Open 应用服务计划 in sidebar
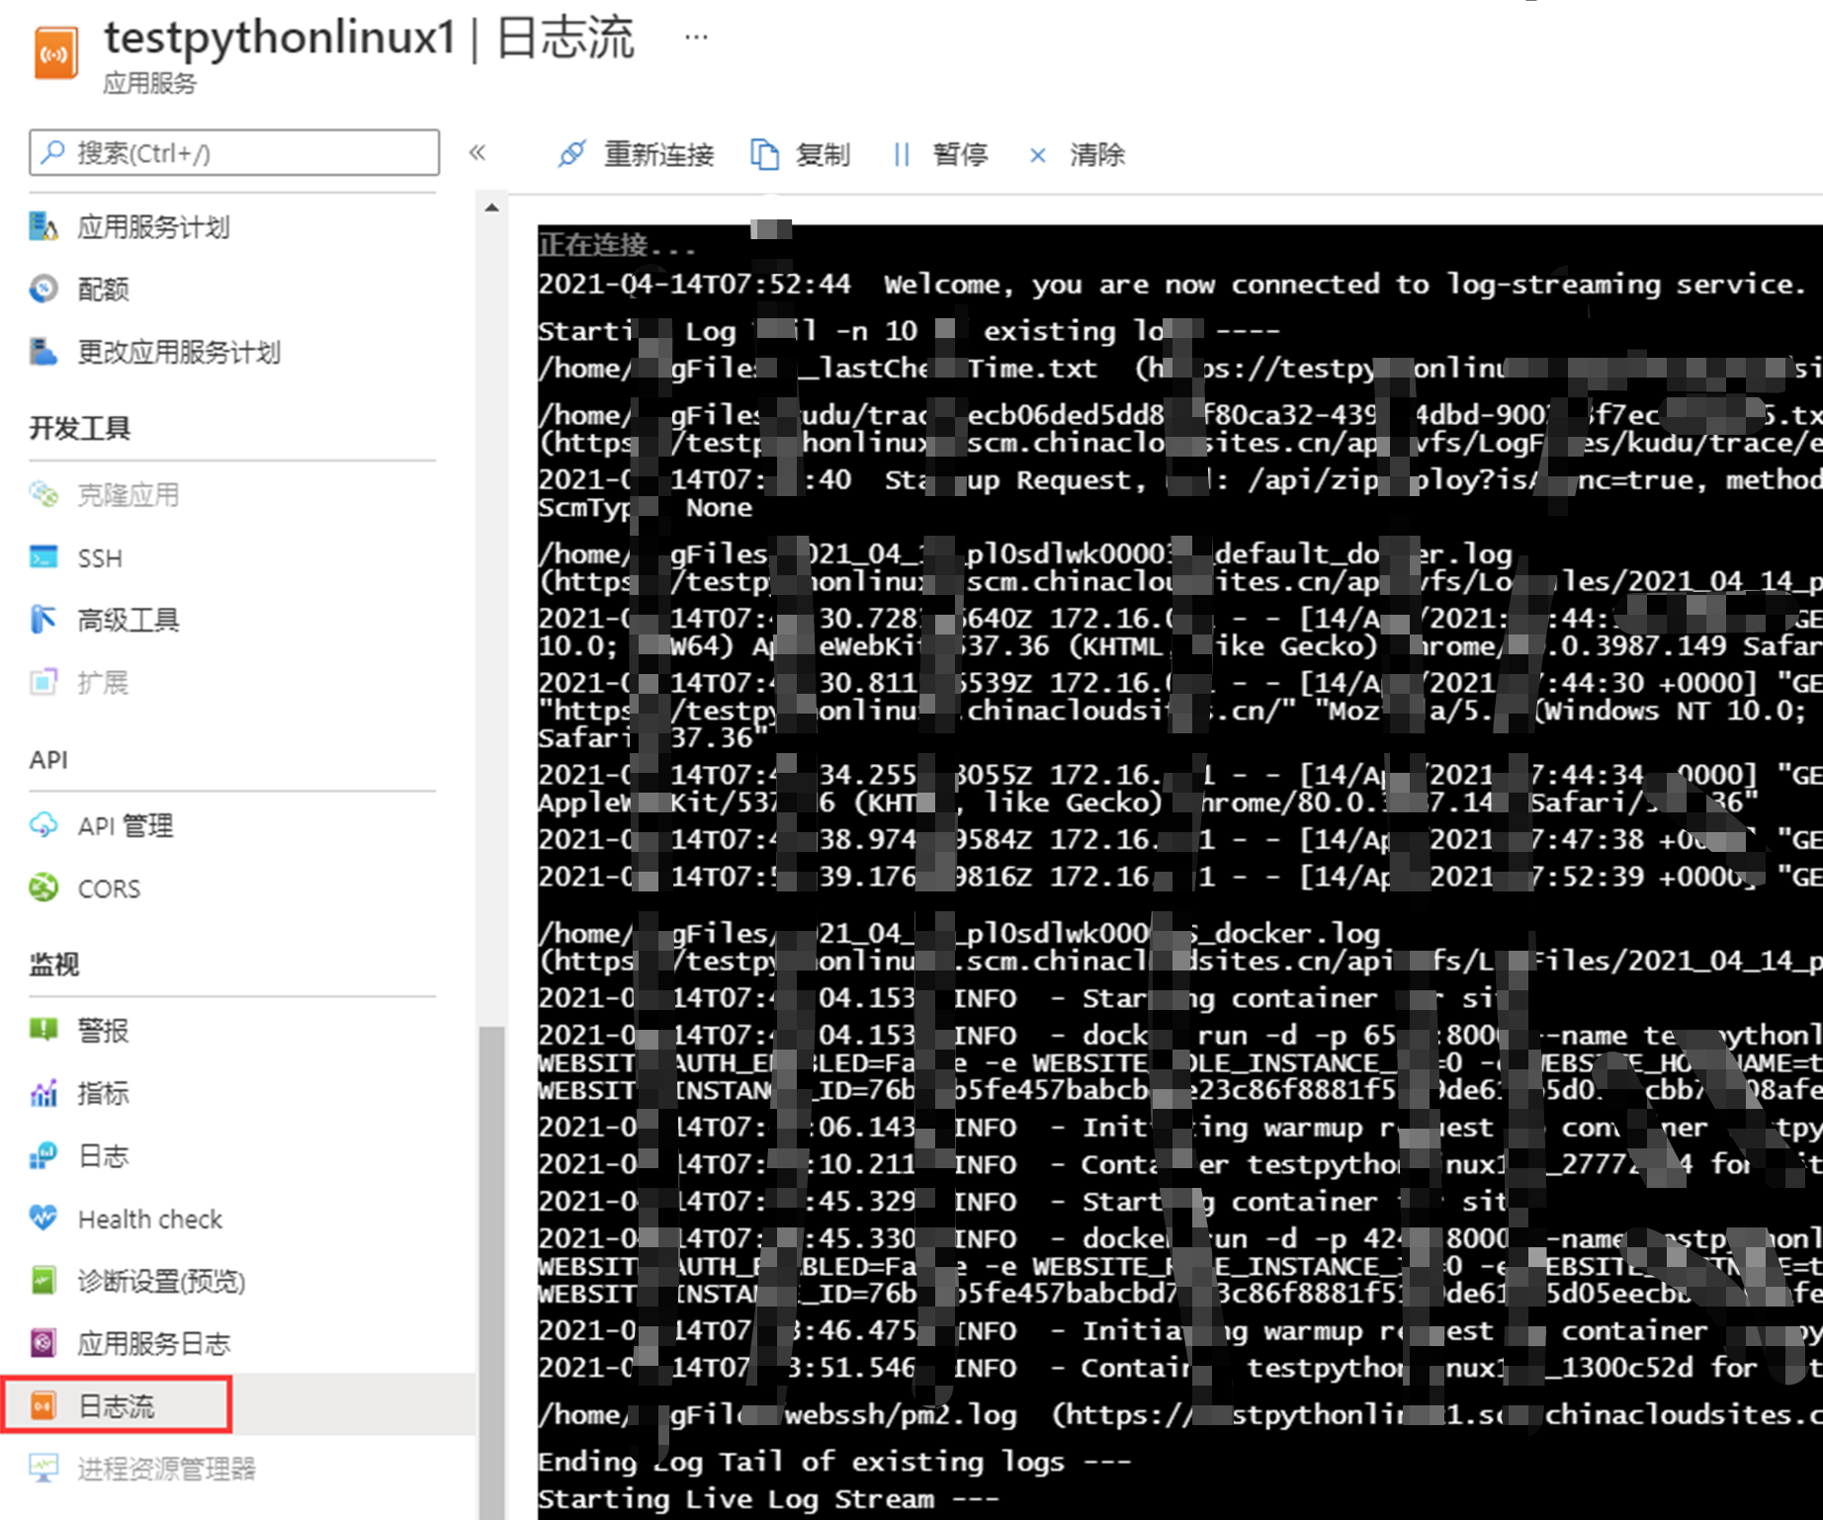The height and width of the screenshot is (1520, 1823). (x=153, y=227)
